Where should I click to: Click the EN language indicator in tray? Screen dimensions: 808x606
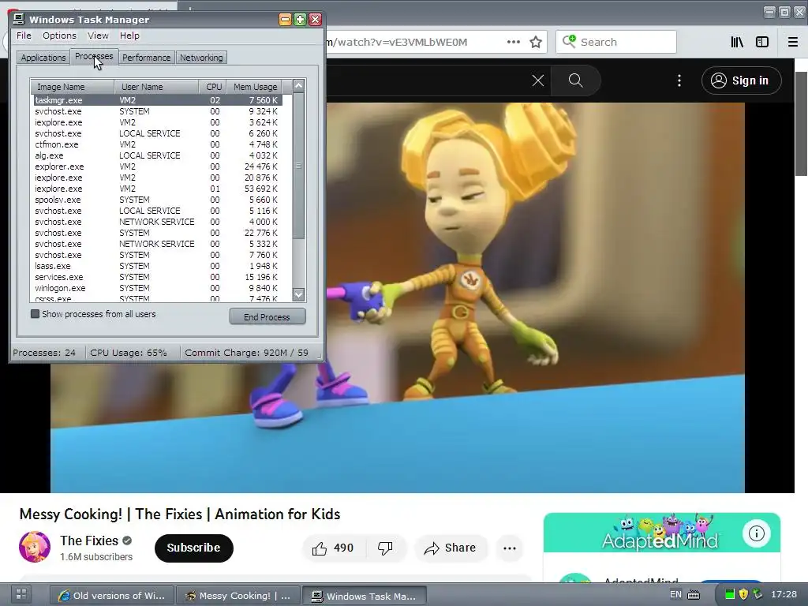point(675,594)
